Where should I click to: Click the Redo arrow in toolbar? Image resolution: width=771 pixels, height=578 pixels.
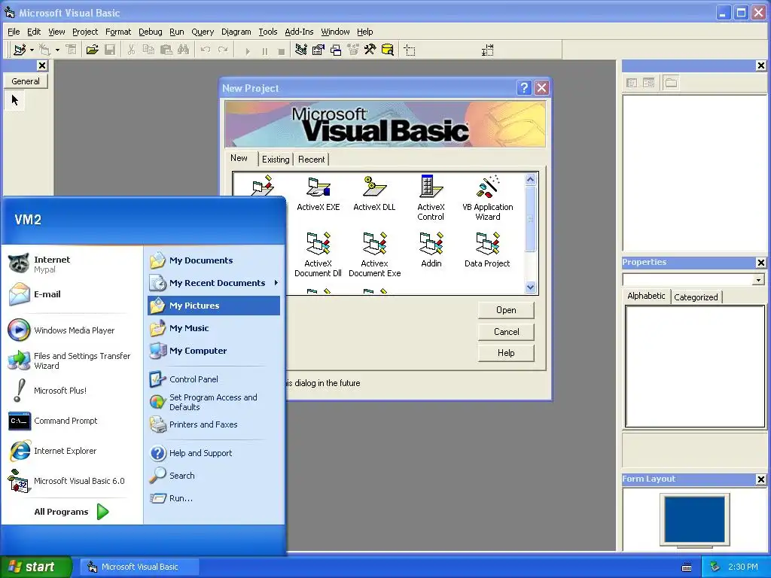223,50
